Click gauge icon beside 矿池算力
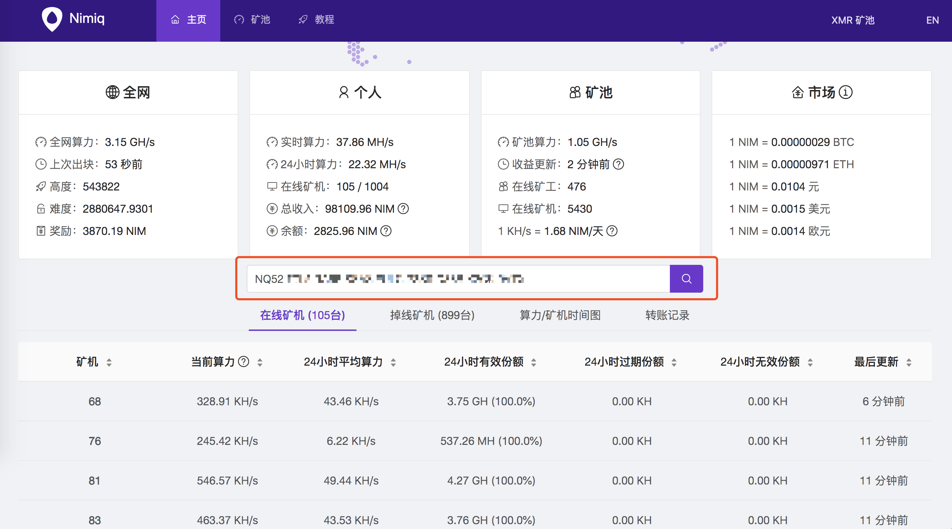952x529 pixels. coord(503,142)
